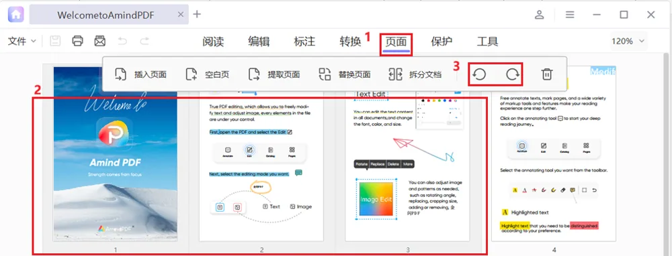Image resolution: width=672 pixels, height=256 pixels.
Task: Click the email envelope icon
Action: [100, 41]
